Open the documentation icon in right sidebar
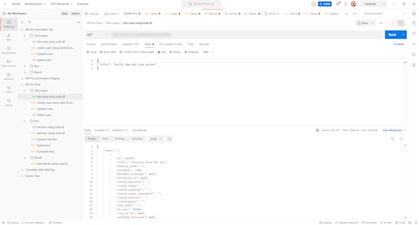 click(x=413, y=23)
